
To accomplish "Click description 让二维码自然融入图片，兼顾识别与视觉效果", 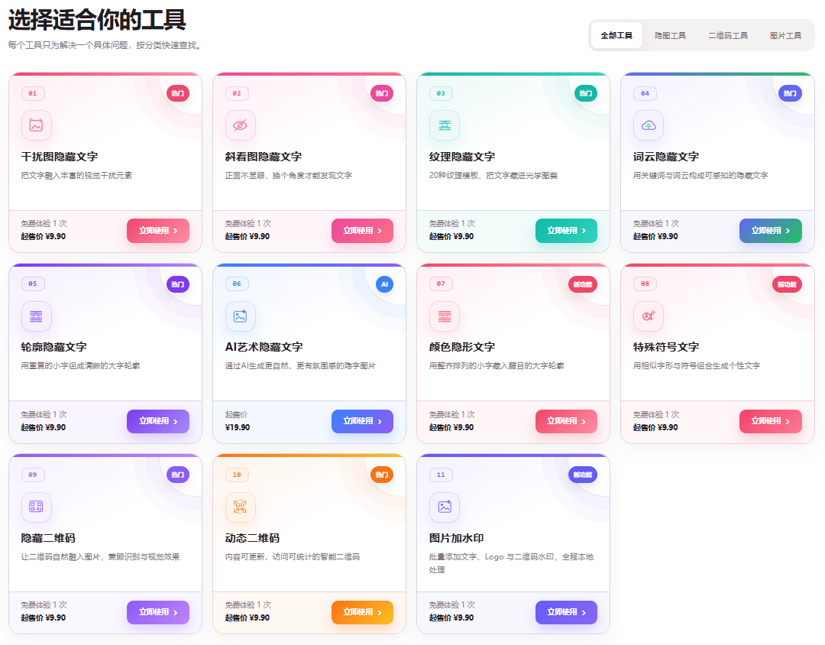I will (101, 556).
